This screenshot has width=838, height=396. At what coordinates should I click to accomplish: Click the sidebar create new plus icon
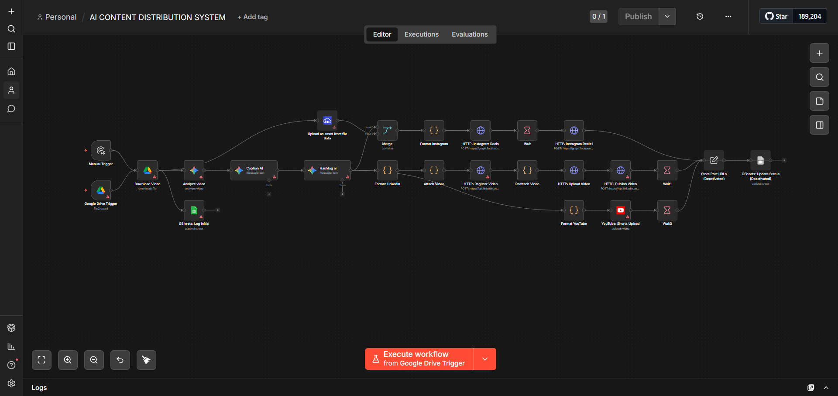click(x=11, y=11)
